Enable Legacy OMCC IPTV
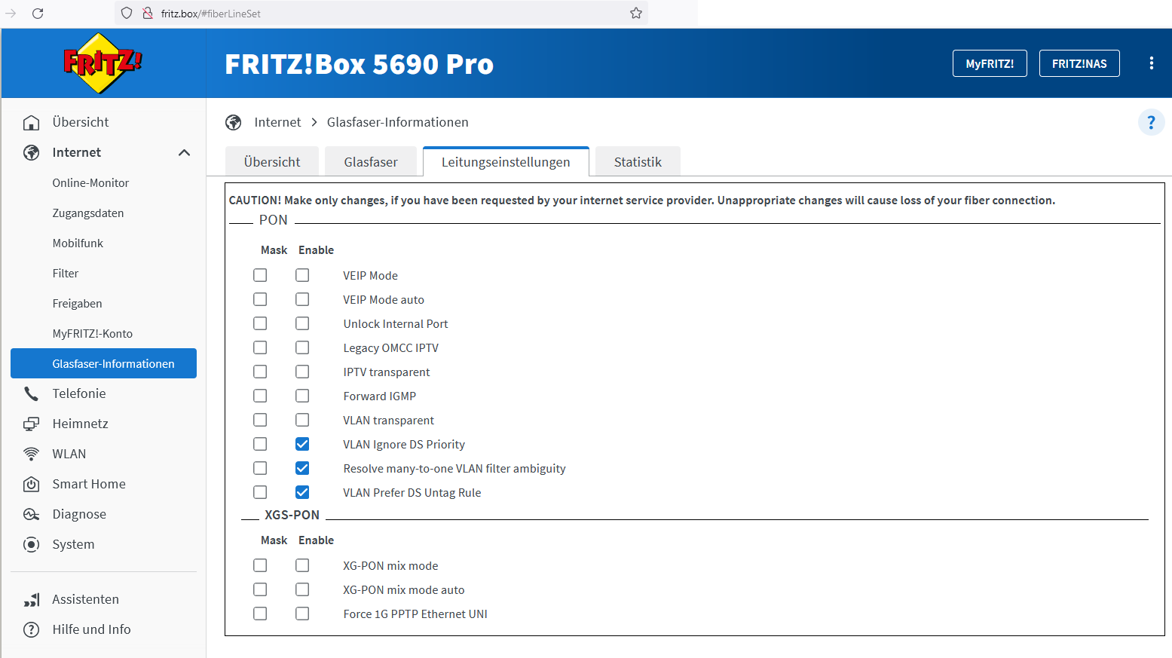This screenshot has width=1172, height=658. pyautogui.click(x=302, y=347)
